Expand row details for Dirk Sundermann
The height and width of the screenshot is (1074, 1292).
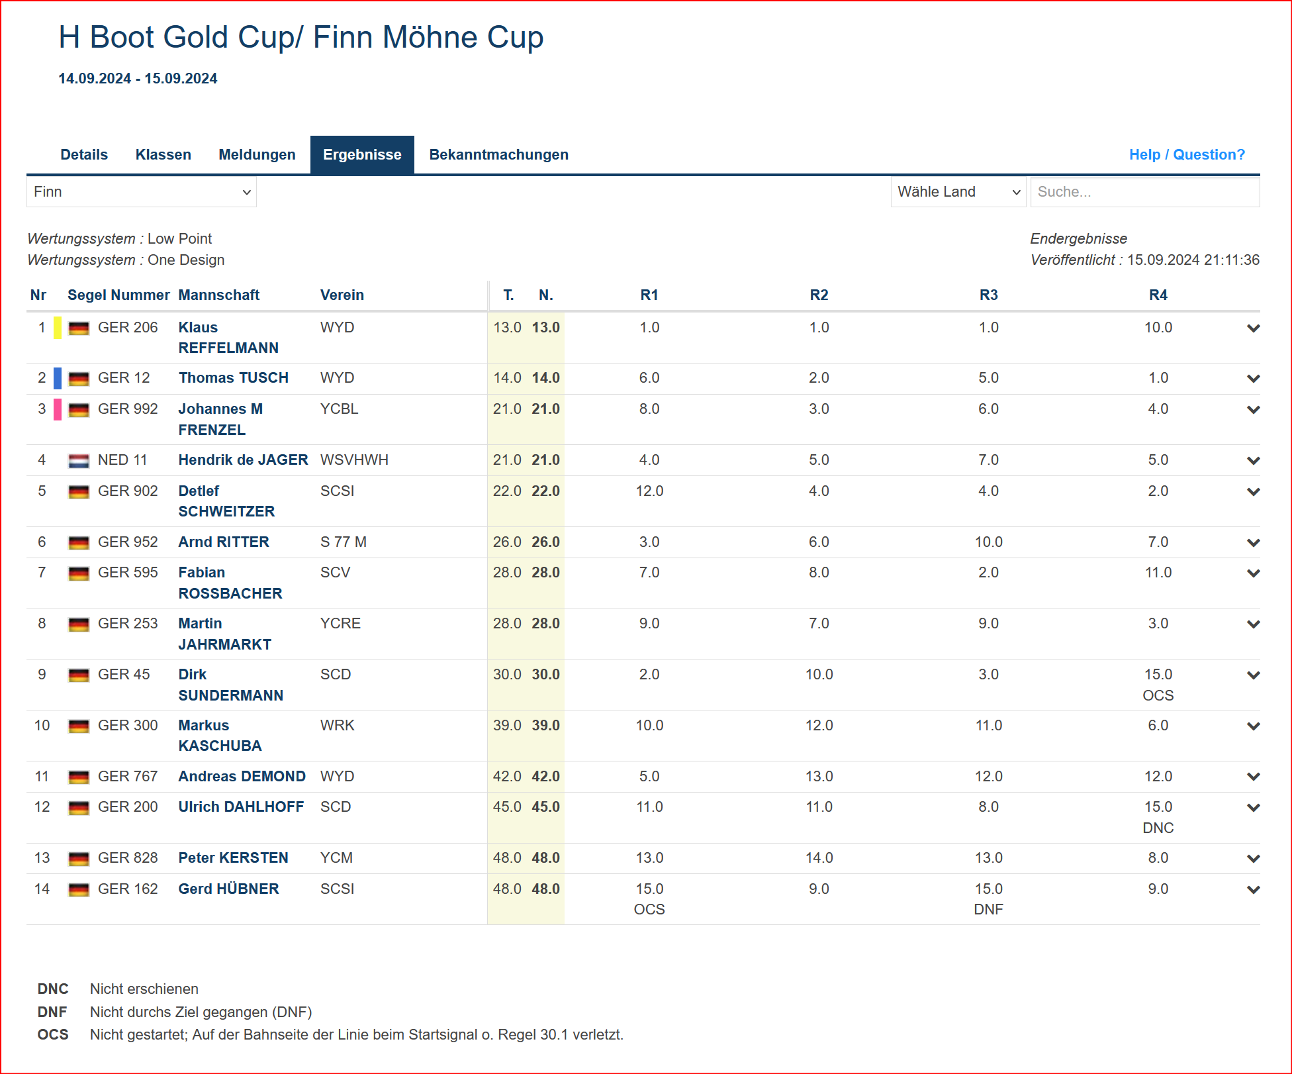tap(1253, 675)
